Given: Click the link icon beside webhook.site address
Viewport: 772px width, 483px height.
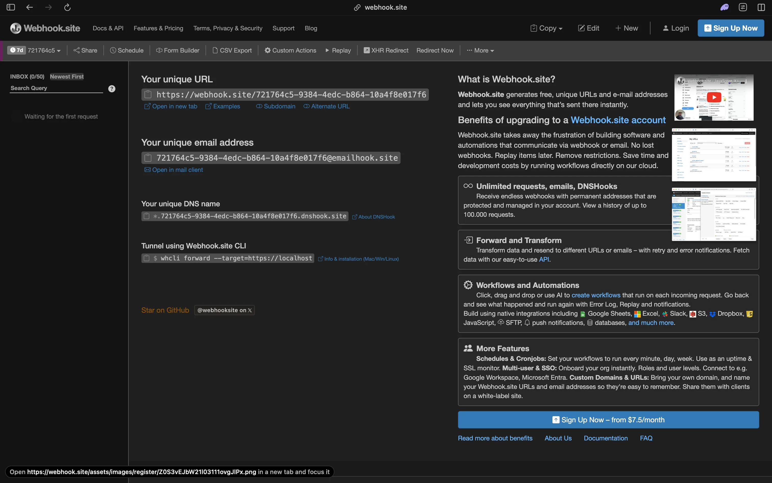Looking at the screenshot, I should 357,7.
